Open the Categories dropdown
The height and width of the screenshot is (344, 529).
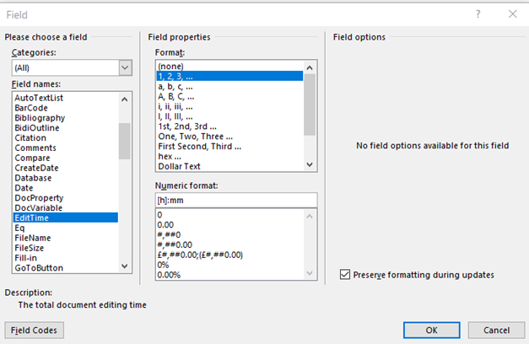[x=125, y=67]
